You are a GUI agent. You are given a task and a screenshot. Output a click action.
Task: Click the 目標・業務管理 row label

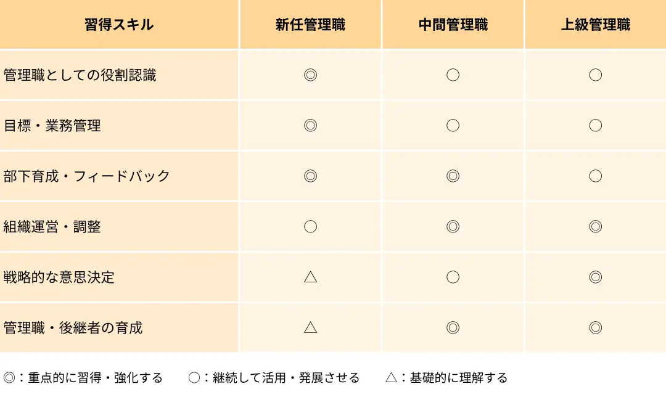[52, 126]
